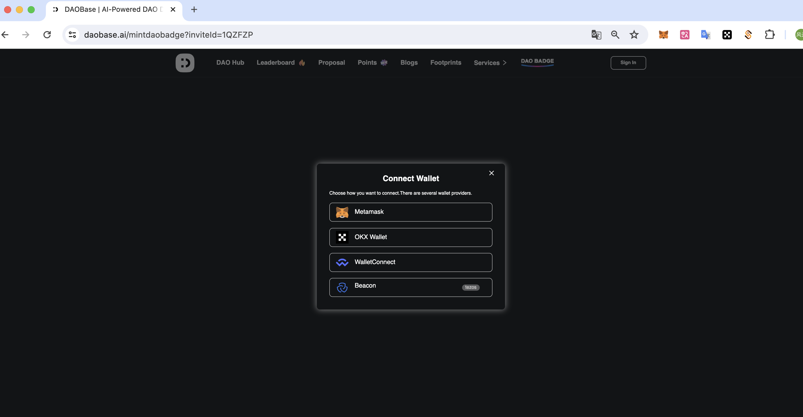Connect using WalletConnect
Viewport: 803px width, 417px height.
coord(411,262)
